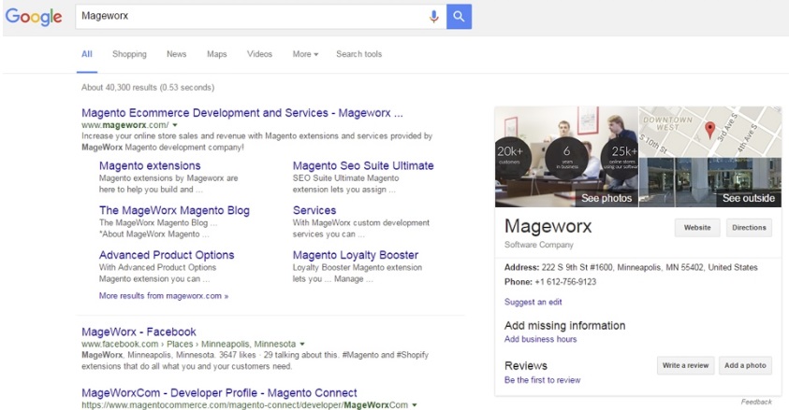Expand arrow next to facebook.com URL

[302, 345]
